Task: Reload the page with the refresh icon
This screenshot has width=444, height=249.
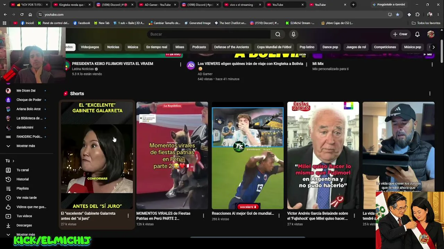Action: pos(22,15)
